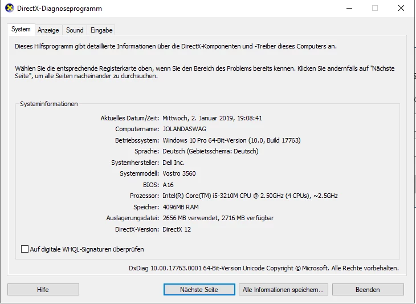The height and width of the screenshot is (304, 416).
Task: Click the Auslagerungsdatei label
Action: point(133,218)
